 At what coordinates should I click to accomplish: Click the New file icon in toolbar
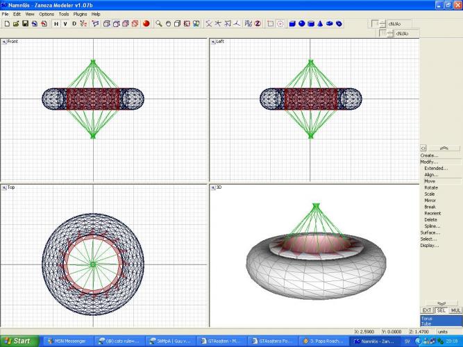(6, 24)
